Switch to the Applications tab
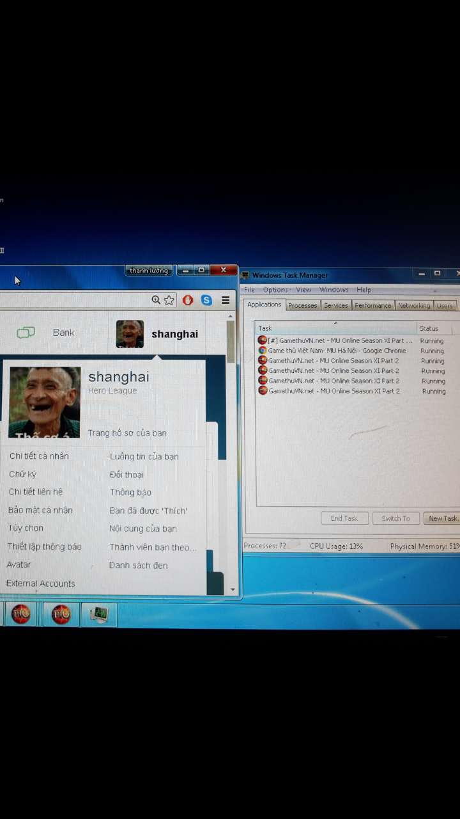 (264, 305)
